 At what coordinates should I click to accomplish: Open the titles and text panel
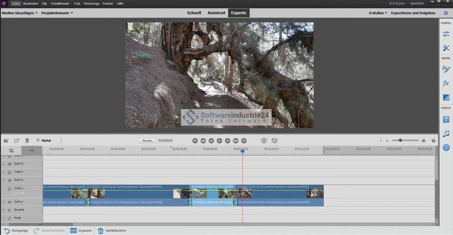[446, 119]
